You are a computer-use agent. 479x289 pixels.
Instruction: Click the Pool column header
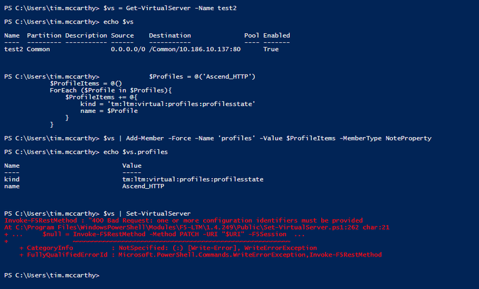point(252,36)
